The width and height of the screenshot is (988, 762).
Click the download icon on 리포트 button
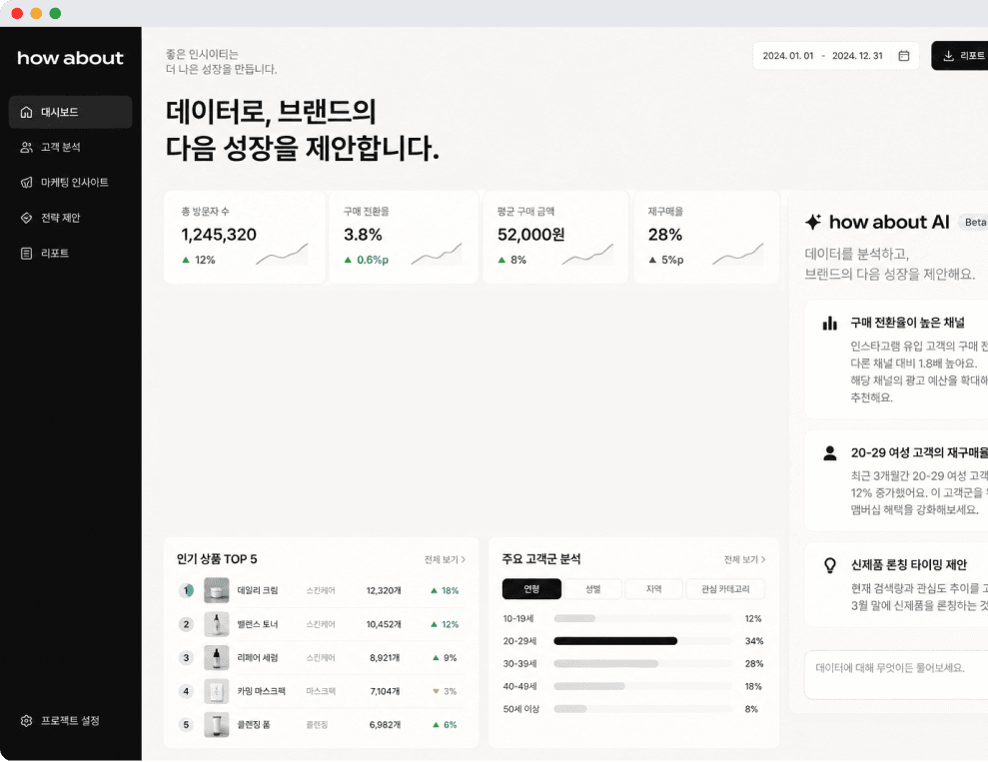[x=948, y=55]
